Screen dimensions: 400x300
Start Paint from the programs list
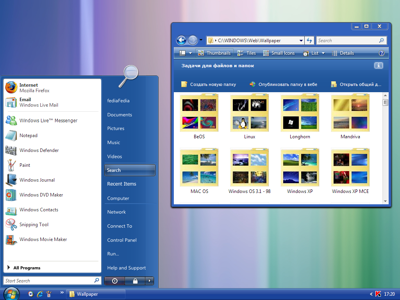click(52, 165)
